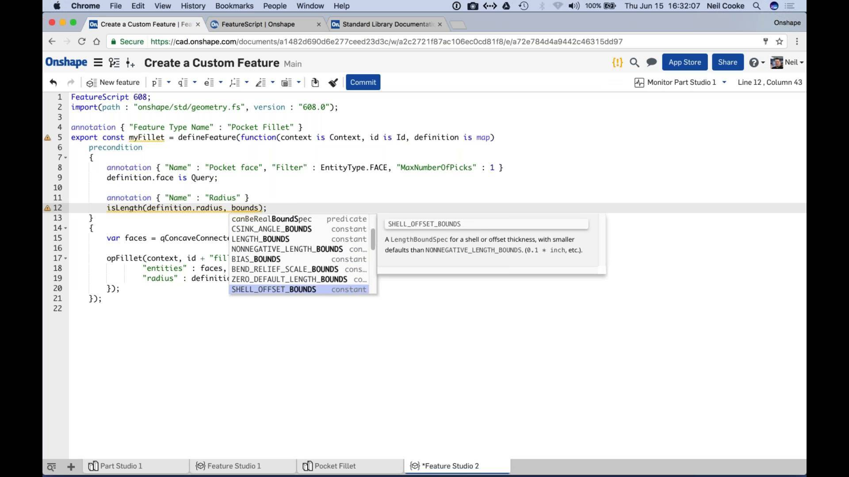Collapse code fold at line 17
Image resolution: width=849 pixels, height=477 pixels.
pos(66,258)
